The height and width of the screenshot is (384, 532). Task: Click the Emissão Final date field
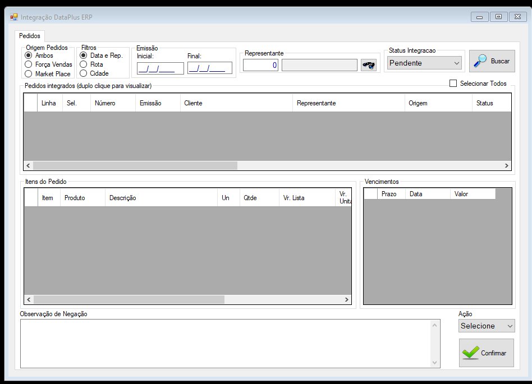coord(210,68)
